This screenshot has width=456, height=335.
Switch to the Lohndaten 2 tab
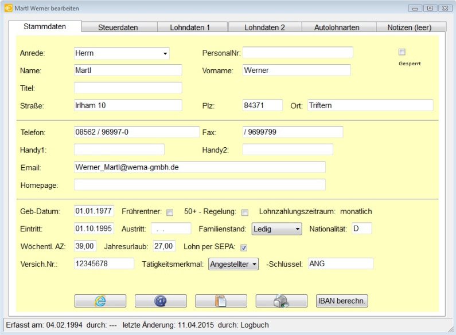pos(264,27)
